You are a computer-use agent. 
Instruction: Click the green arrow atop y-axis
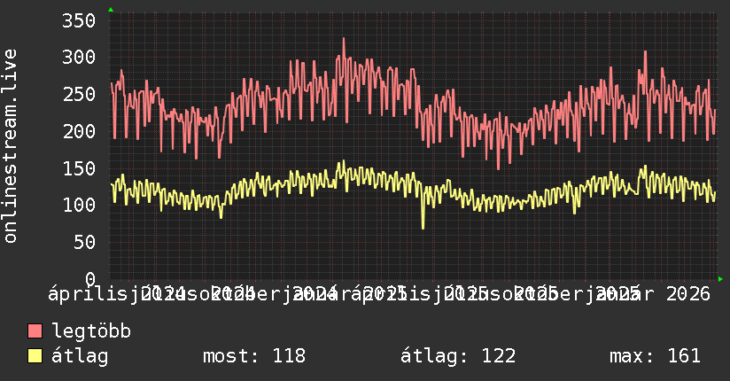pyautogui.click(x=111, y=10)
